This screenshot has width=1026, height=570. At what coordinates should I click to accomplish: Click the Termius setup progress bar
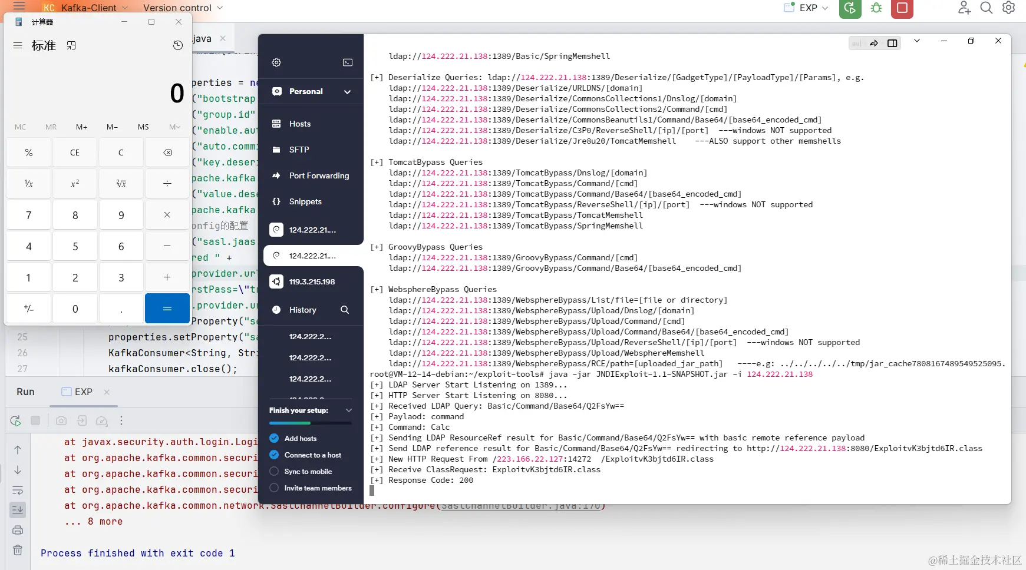[x=311, y=423]
